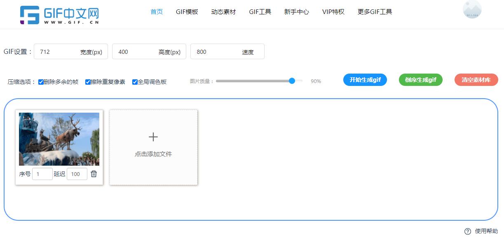Disable the 全局调色板 compression option

pos(135,82)
